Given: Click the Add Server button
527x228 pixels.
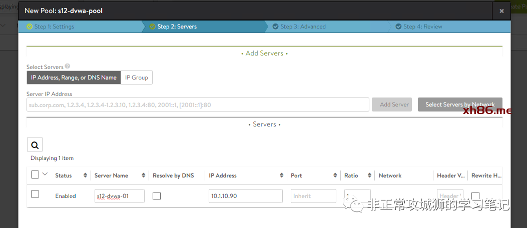Looking at the screenshot, I should point(391,104).
